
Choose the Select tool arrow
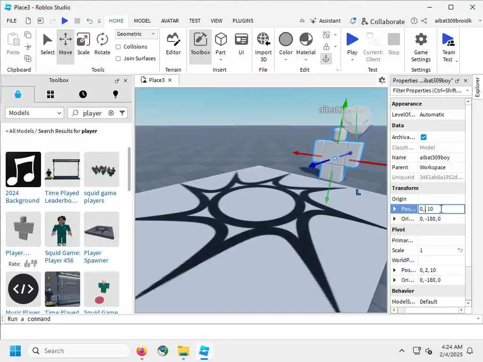click(x=48, y=45)
